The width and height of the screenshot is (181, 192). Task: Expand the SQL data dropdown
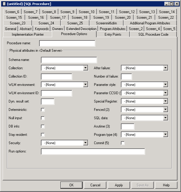165,118
